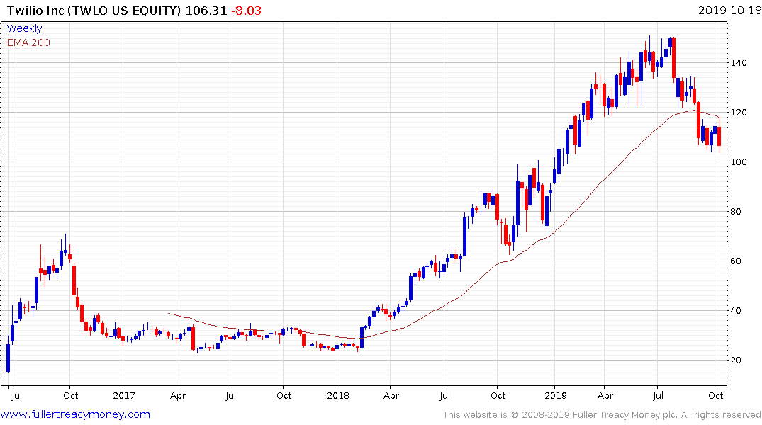Click the EMA 200 legend label
Image resolution: width=762 pixels, height=425 pixels.
(x=28, y=42)
